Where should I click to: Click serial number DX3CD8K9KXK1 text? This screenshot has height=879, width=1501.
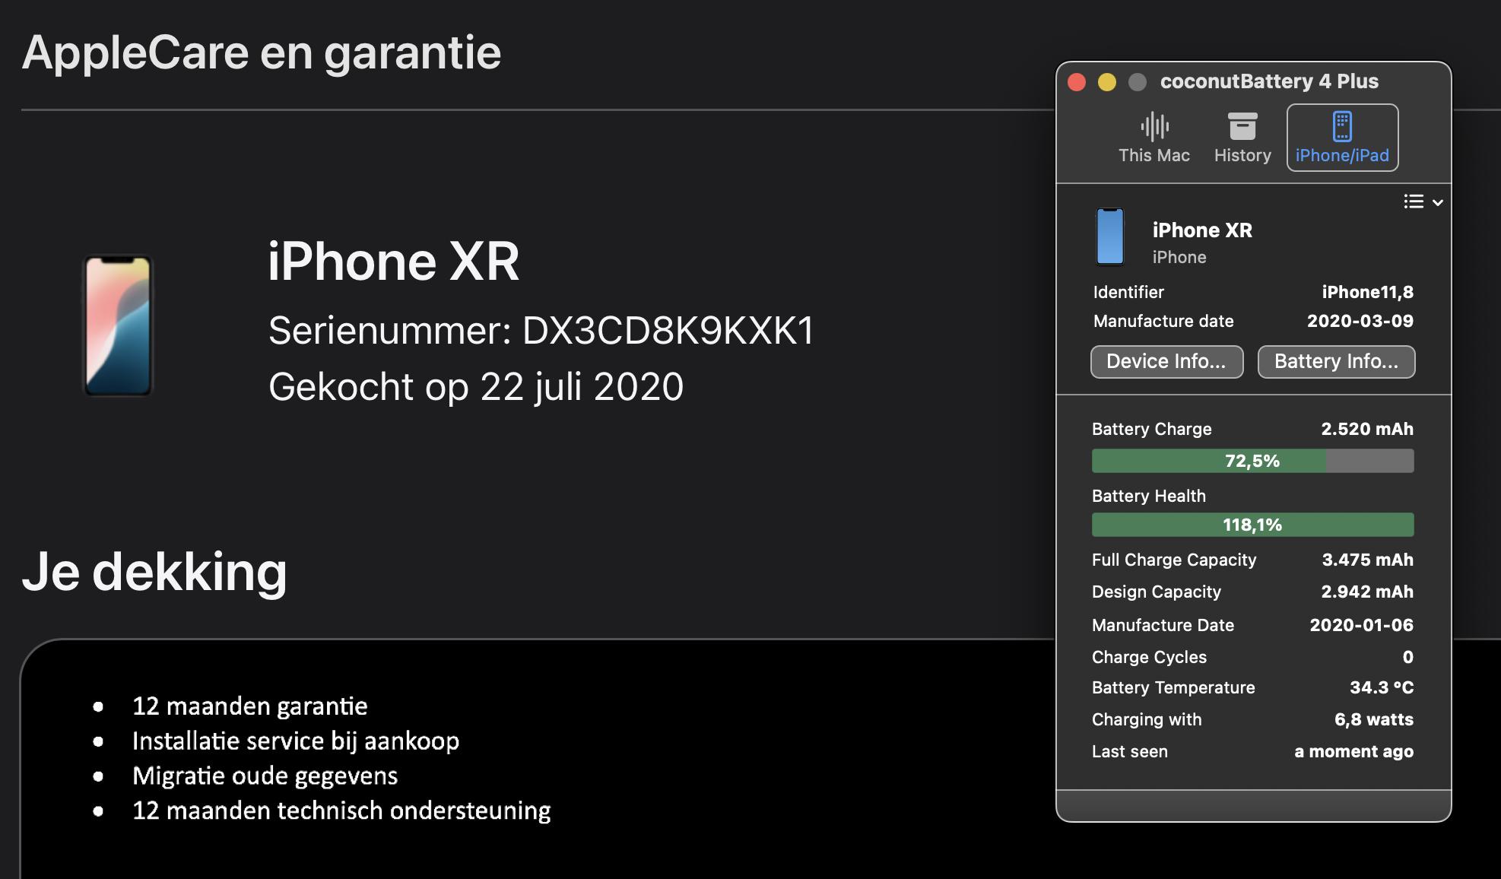tap(668, 331)
